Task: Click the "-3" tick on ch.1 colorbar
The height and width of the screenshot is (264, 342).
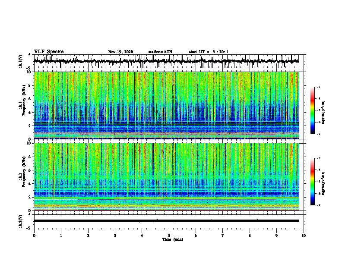Action: click(318, 87)
